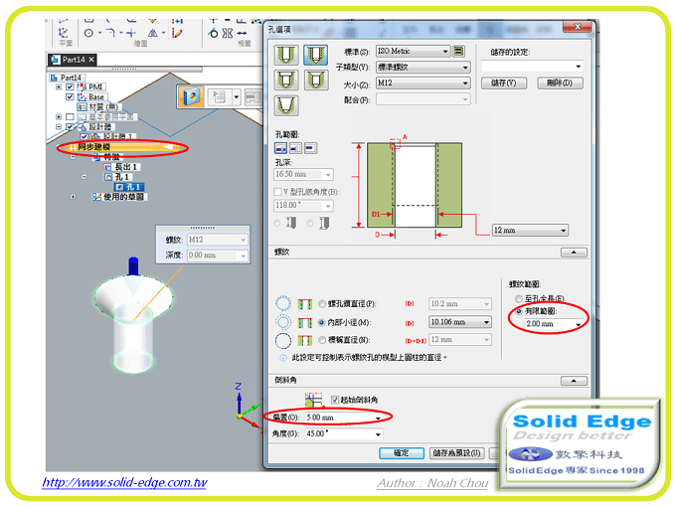
Task: Select the simple hole type icon
Action: [x=288, y=54]
